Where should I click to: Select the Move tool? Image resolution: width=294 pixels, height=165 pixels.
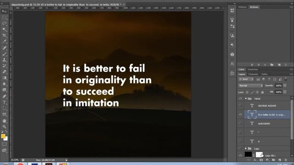[4, 11]
